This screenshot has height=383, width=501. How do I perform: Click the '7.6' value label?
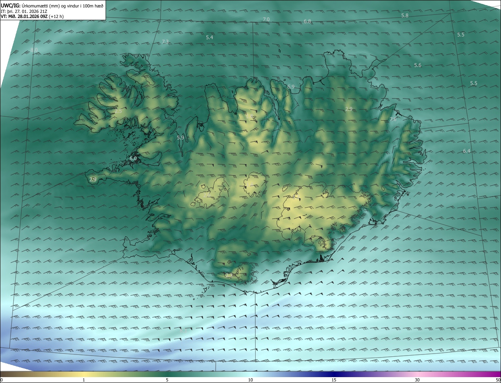tap(393, 119)
